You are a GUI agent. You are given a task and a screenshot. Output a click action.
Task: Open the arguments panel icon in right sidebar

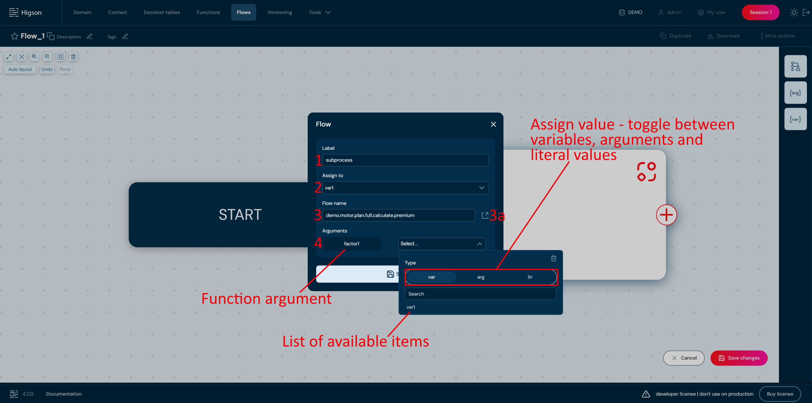[x=795, y=93]
